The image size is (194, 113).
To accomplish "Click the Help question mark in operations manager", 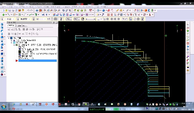I will pos(42,30).
